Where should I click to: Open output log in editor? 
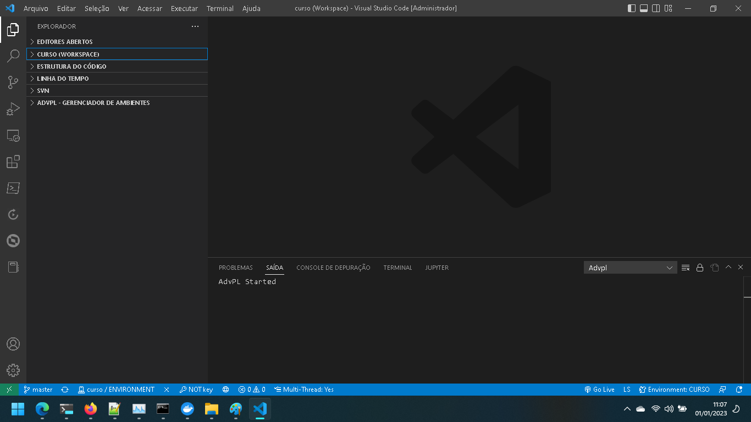714,268
